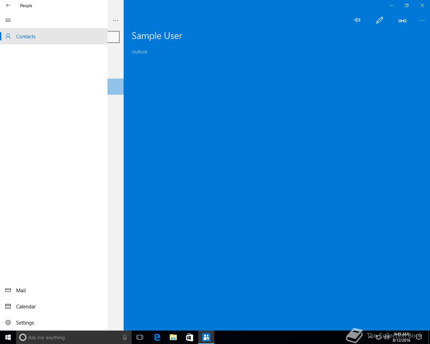Viewport: 430px width, 344px height.
Task: Show hidden system tray icons
Action: pyautogui.click(x=371, y=337)
